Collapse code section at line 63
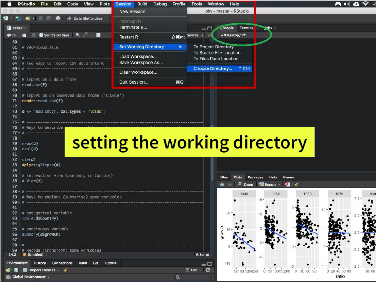This screenshot has height=282, width=376. point(18,58)
